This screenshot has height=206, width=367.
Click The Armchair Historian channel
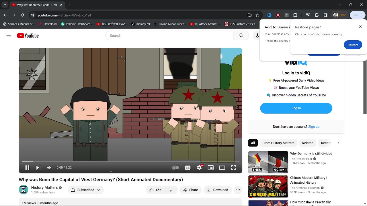pyautogui.click(x=305, y=188)
